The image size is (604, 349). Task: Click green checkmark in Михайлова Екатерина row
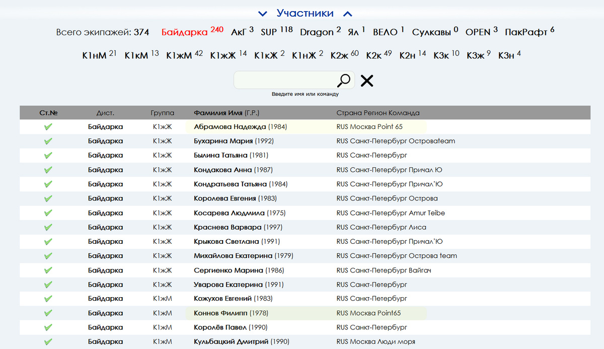[48, 256]
